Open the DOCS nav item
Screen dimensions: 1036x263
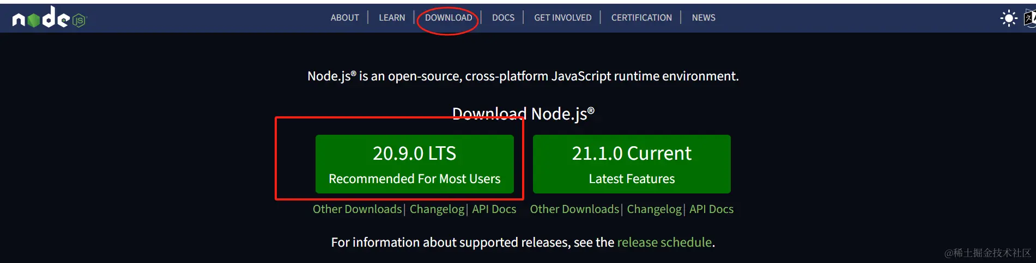(x=503, y=17)
